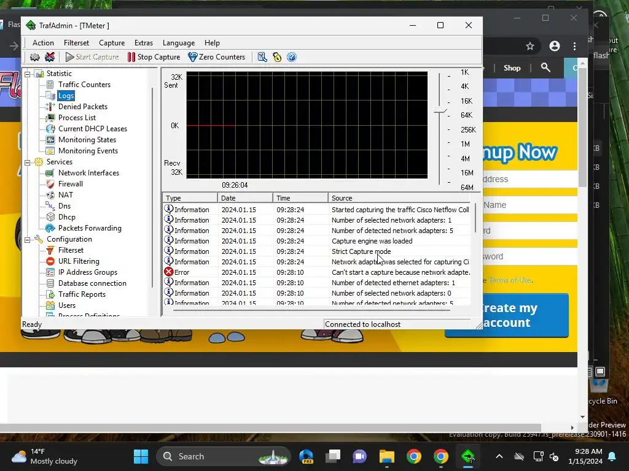Click the Current DHCP Leases icon
This screenshot has width=629, height=471.
[50, 129]
